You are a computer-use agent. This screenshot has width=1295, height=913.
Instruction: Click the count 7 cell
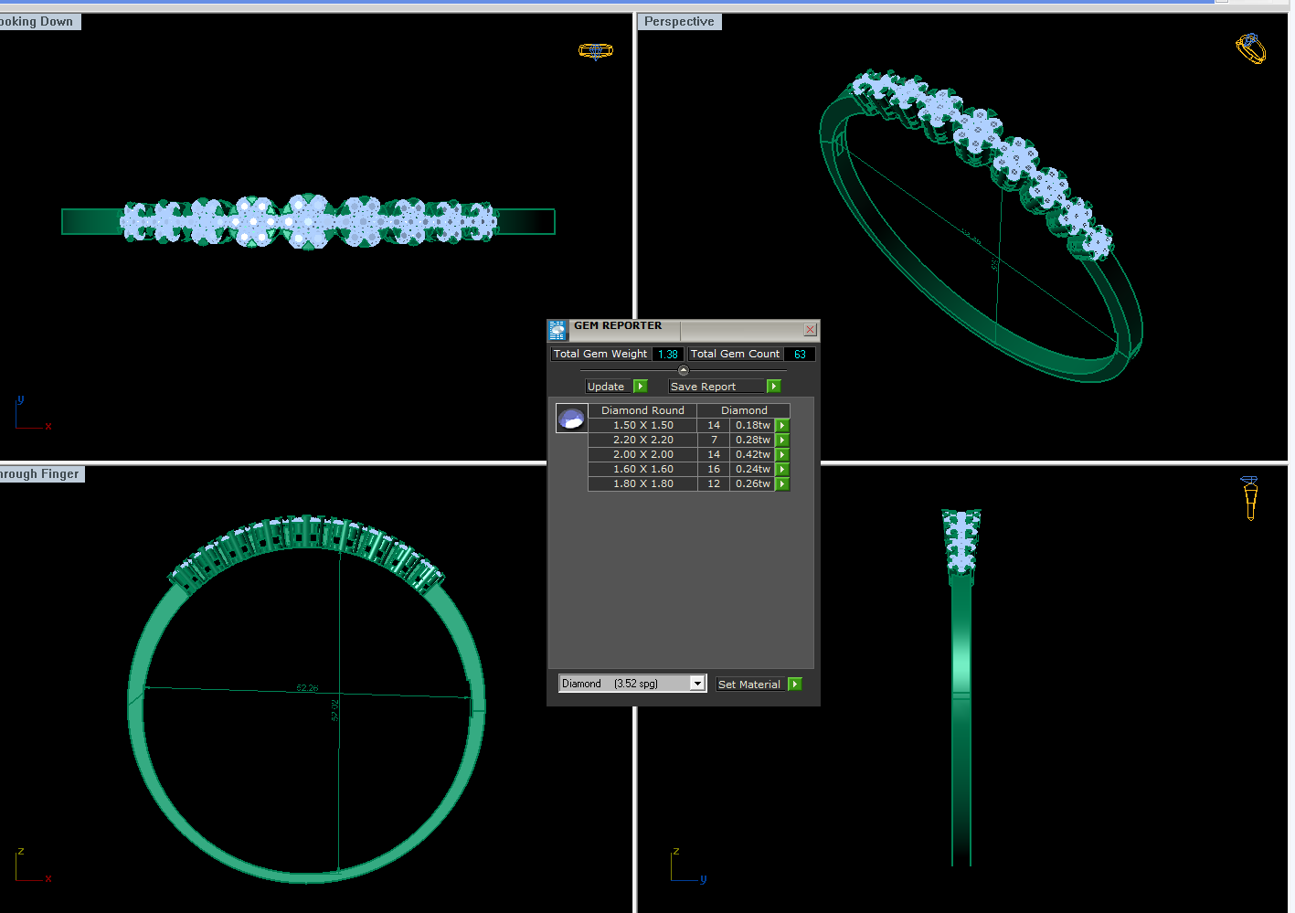coord(714,441)
